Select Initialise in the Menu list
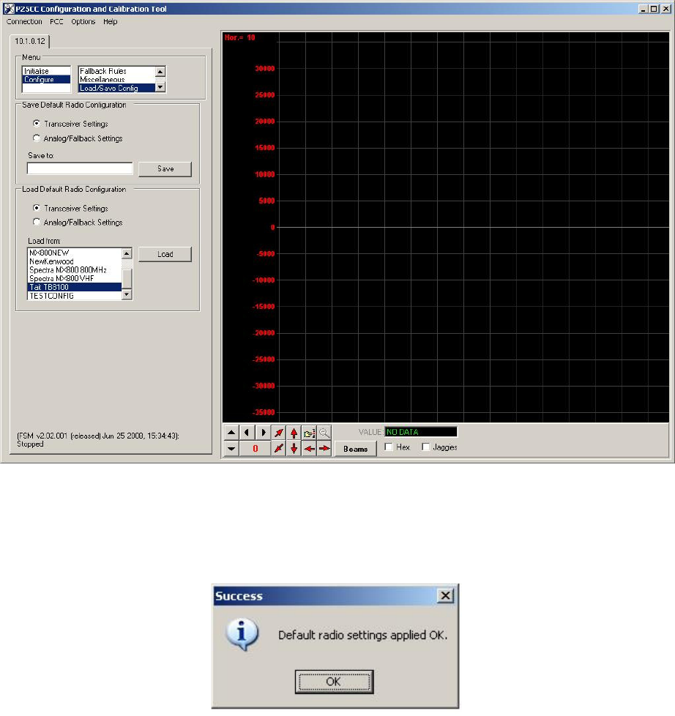The image size is (675, 716). tap(46, 71)
